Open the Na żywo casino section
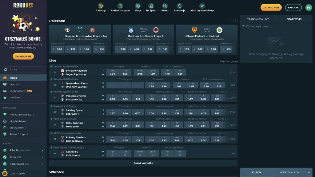Screen dimensions: 315x177 (151, 8)
